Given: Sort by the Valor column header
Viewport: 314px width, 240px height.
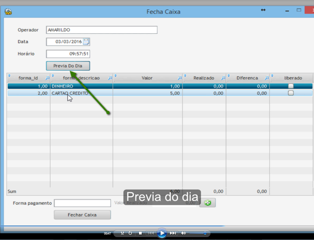Looking at the screenshot, I should pos(147,78).
